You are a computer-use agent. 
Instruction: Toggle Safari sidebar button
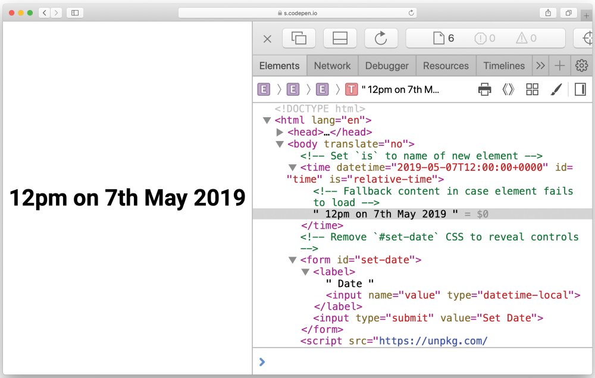point(75,13)
